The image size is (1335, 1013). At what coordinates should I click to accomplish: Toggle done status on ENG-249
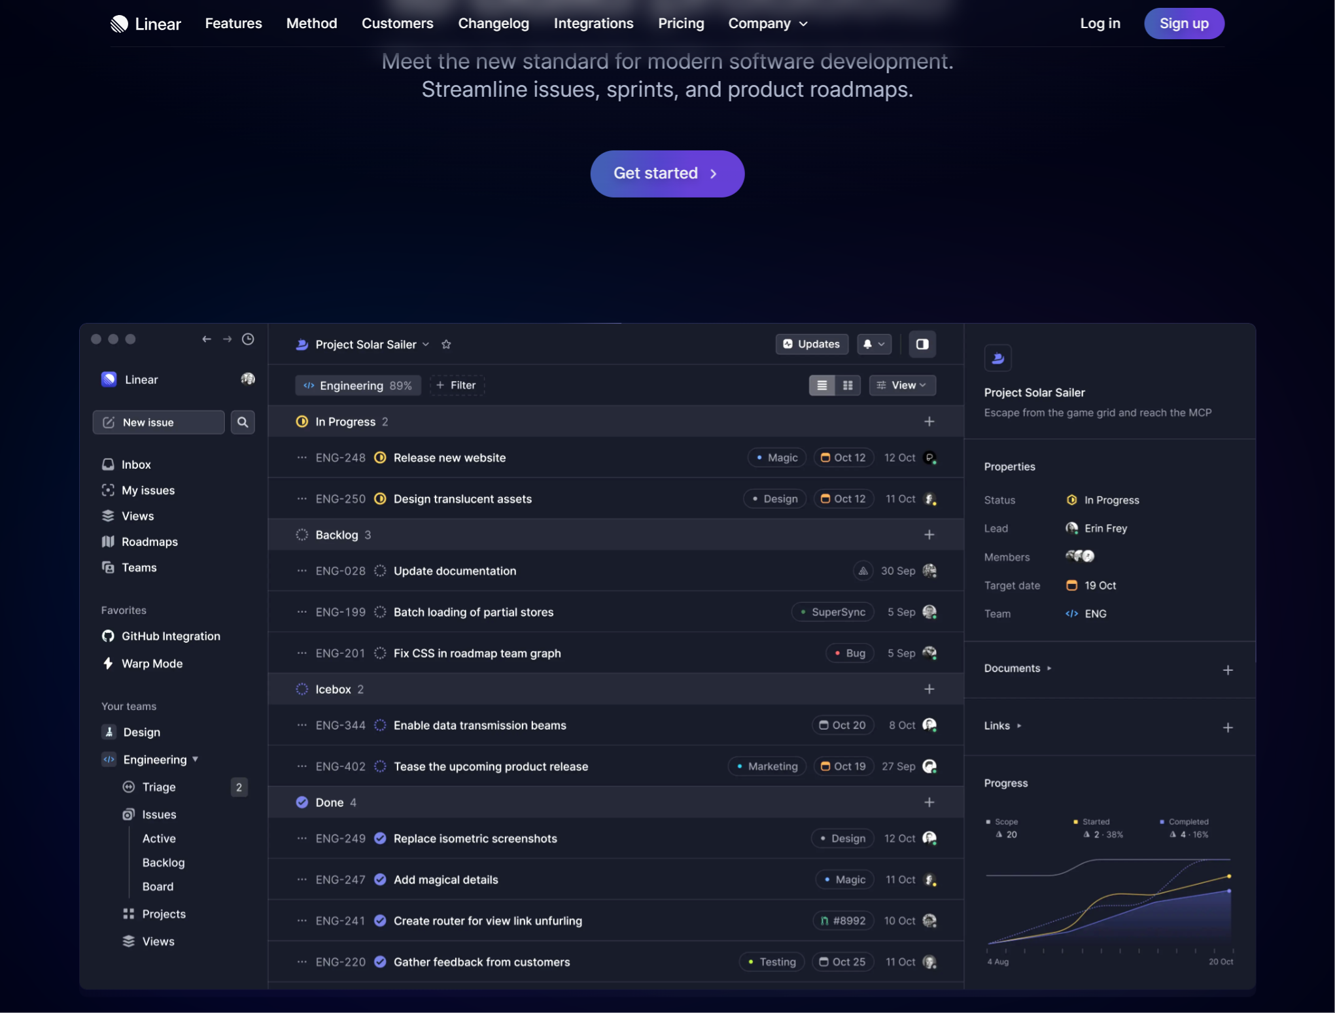point(380,838)
